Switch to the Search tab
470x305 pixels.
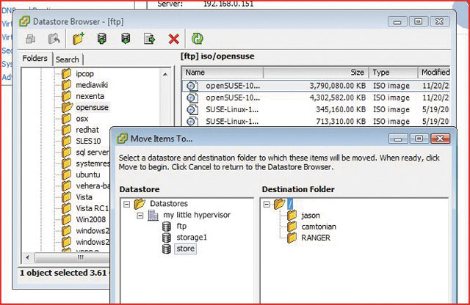point(68,59)
